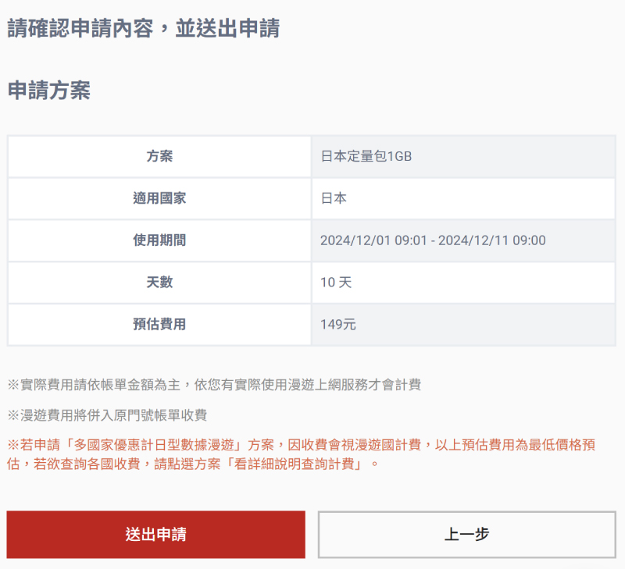The image size is (625, 569).
Task: Submit the application with 送出申請 button
Action: [155, 535]
